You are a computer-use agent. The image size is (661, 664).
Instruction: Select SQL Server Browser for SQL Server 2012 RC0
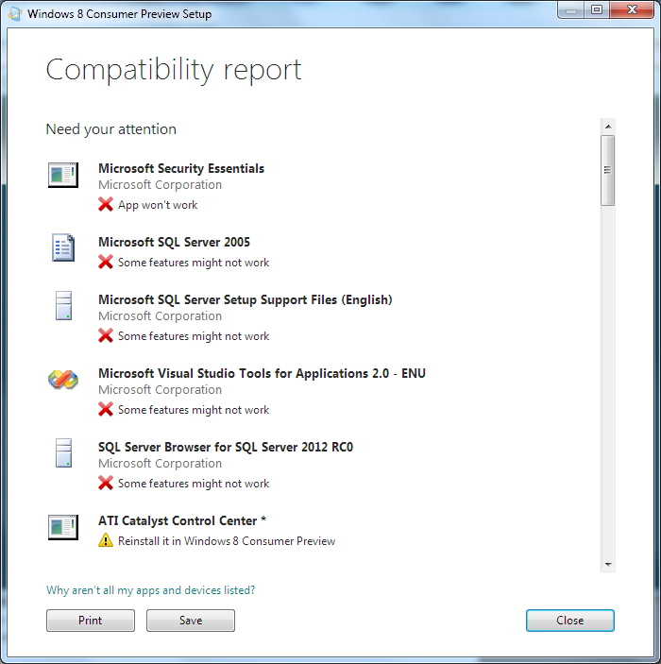[x=226, y=447]
